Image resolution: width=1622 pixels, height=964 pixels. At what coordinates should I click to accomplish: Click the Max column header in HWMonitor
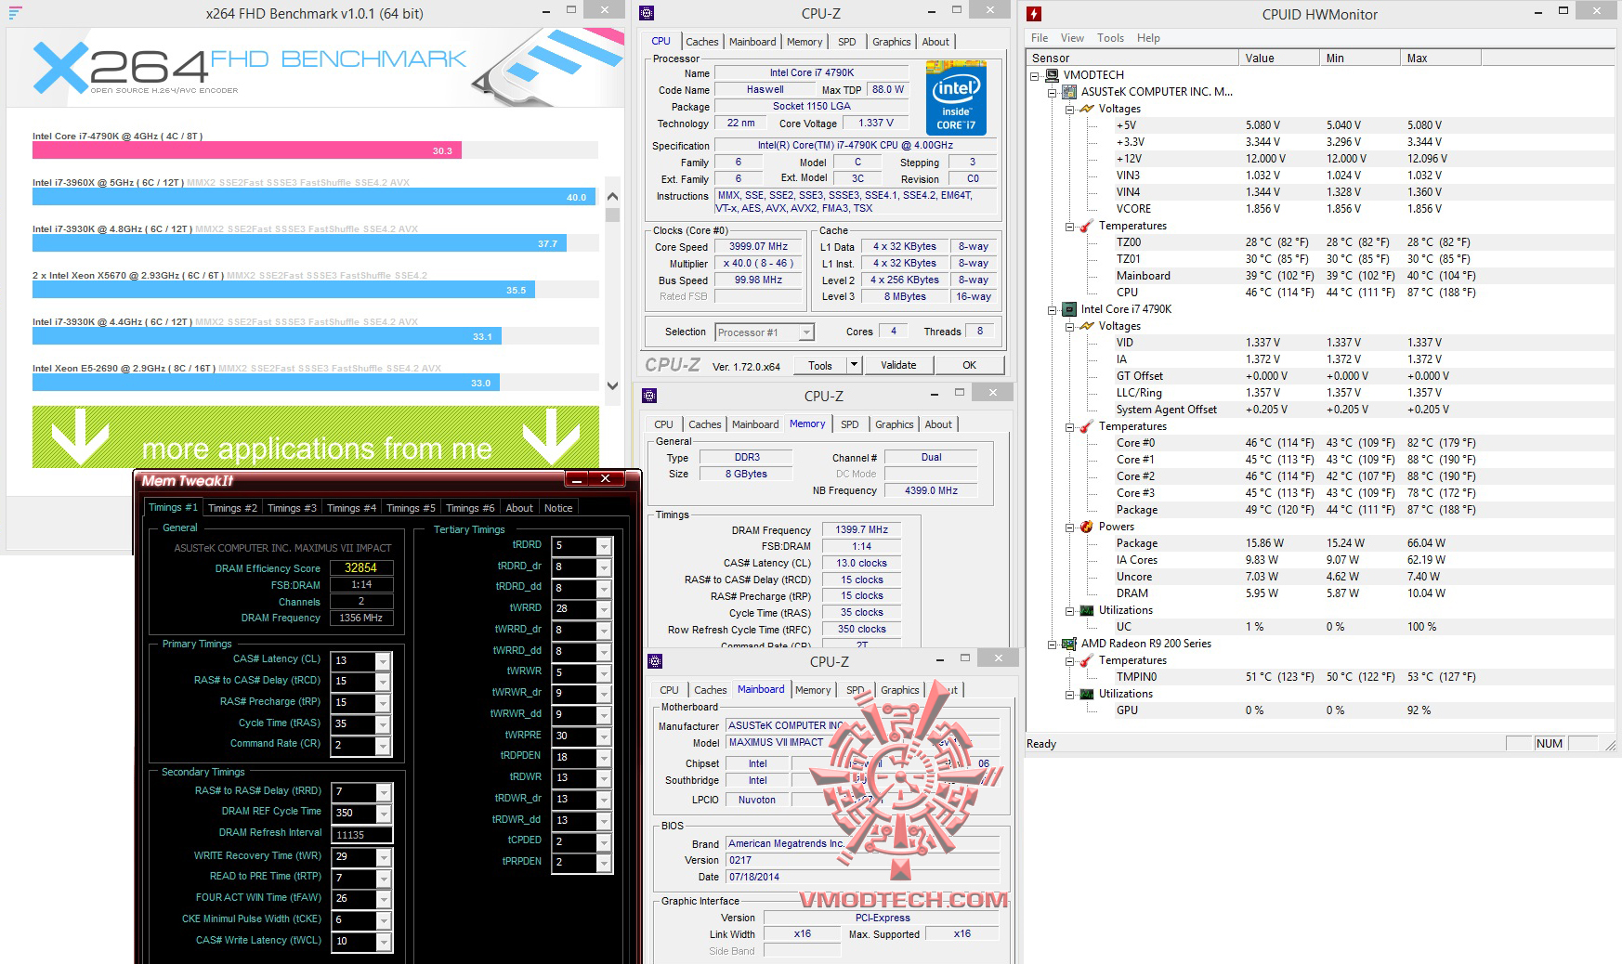click(x=1440, y=58)
